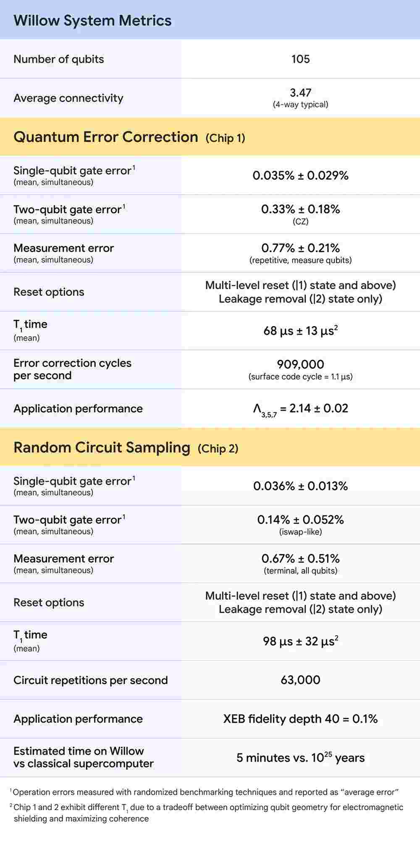This screenshot has width=420, height=850.
Task: Click the 105 qubits value
Action: tap(300, 59)
